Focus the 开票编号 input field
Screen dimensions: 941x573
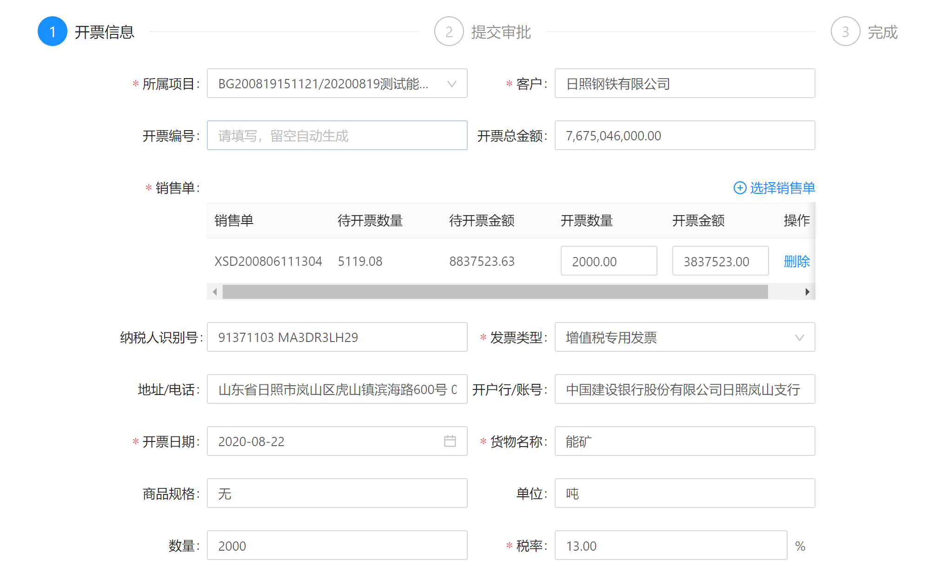[x=337, y=136]
